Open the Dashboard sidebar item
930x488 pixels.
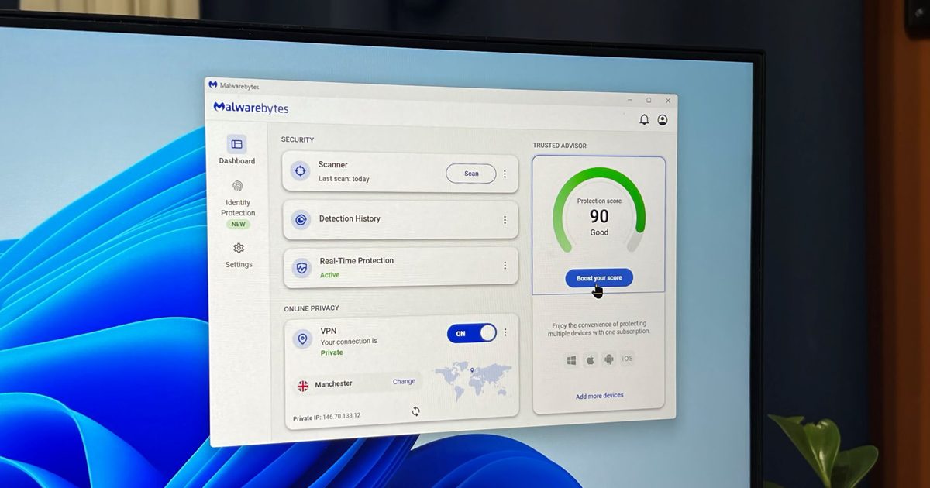(x=236, y=150)
